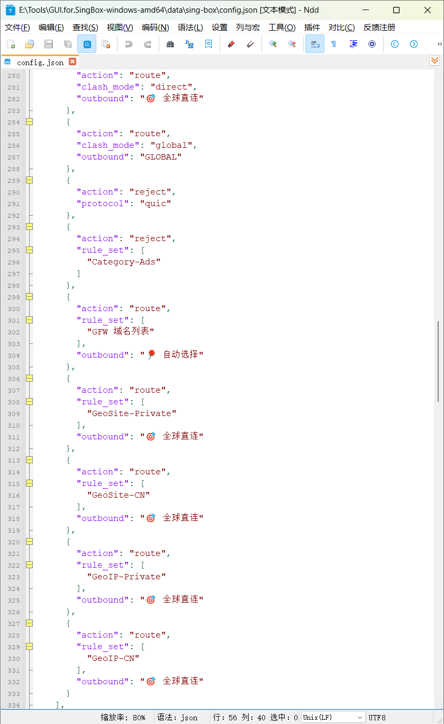Click the Save All icon
The image size is (444, 724).
[x=68, y=44]
